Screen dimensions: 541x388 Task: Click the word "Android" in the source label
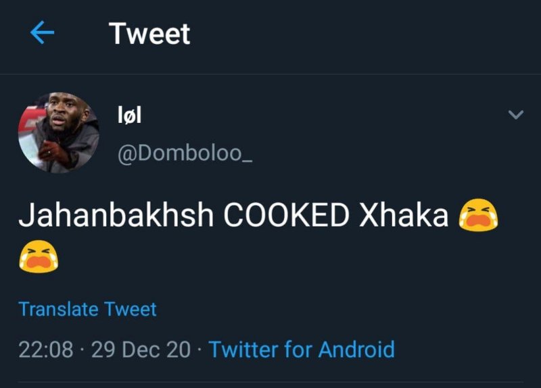click(x=356, y=349)
